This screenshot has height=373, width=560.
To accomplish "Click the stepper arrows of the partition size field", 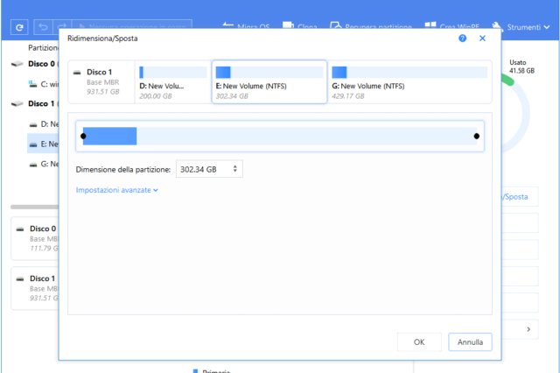I will pos(235,169).
